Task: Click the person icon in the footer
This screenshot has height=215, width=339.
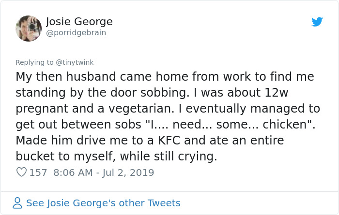Action: click(x=17, y=203)
